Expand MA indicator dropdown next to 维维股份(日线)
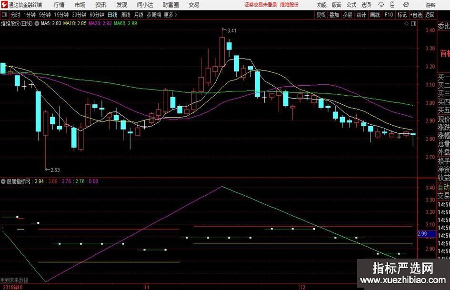The width and height of the screenshot is (450, 290). [x=37, y=23]
